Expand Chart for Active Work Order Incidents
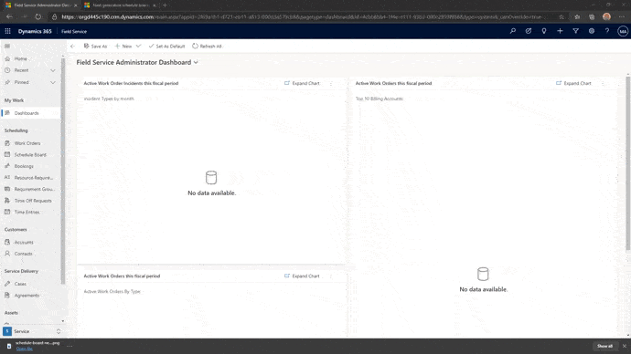The width and height of the screenshot is (631, 354). (x=302, y=84)
